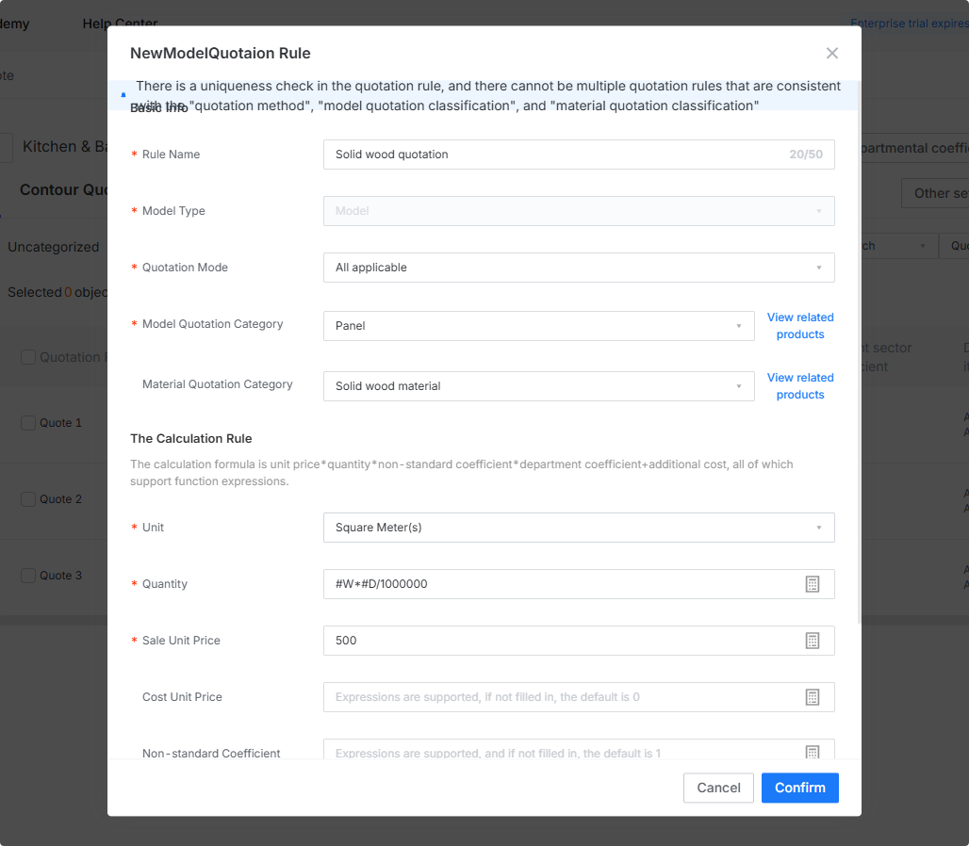Screen dimensions: 969x846
Task: Open the Help Center menu
Action: point(120,23)
